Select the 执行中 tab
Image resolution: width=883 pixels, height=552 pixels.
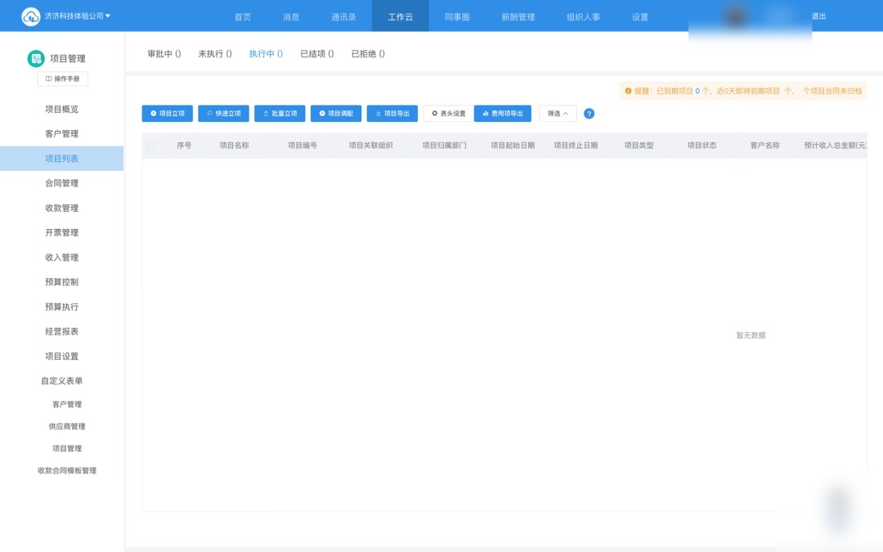pos(266,53)
